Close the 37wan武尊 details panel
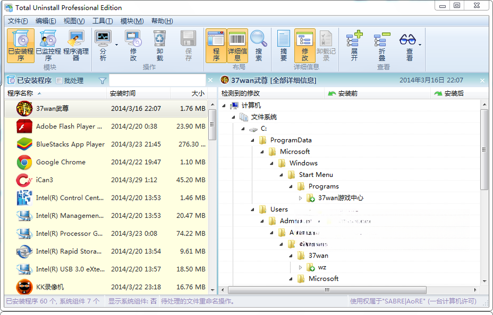493x315 pixels. tap(482, 81)
